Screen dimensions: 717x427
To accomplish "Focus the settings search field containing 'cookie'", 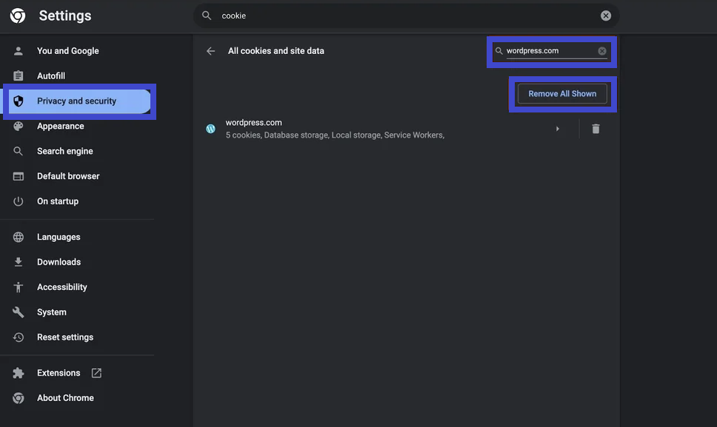I will 406,16.
